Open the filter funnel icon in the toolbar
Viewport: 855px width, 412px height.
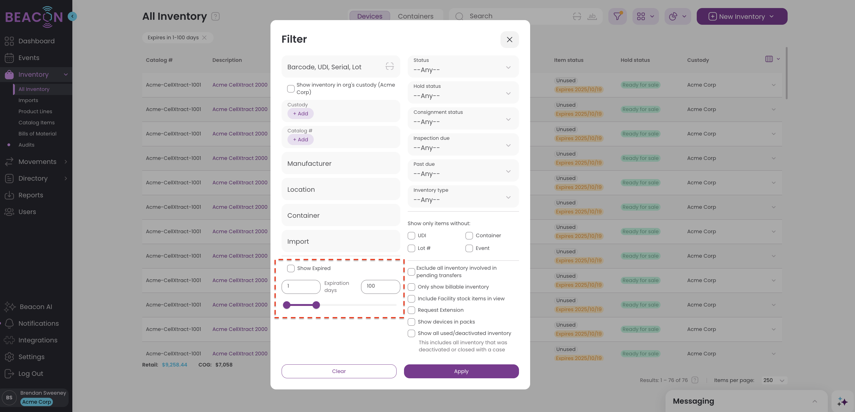[x=617, y=16]
